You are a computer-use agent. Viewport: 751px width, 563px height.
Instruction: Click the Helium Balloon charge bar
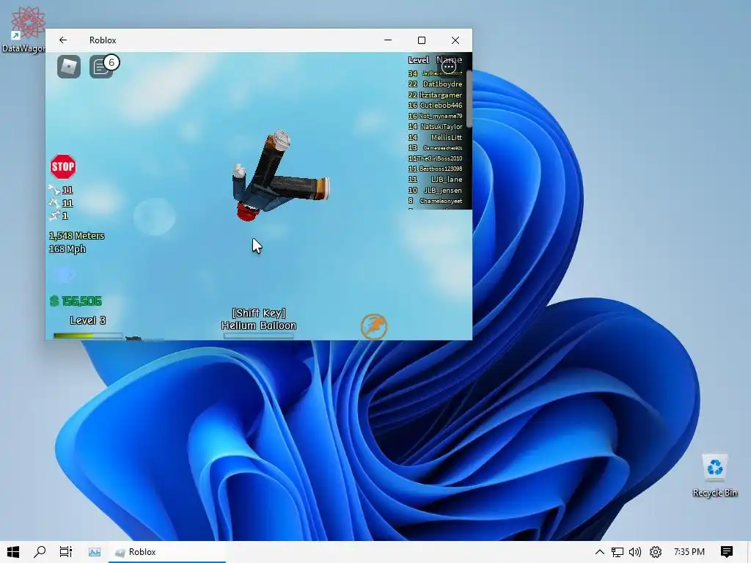tap(259, 336)
